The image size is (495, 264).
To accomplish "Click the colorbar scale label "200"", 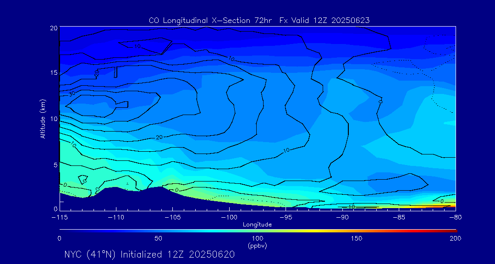I will coord(456,238).
